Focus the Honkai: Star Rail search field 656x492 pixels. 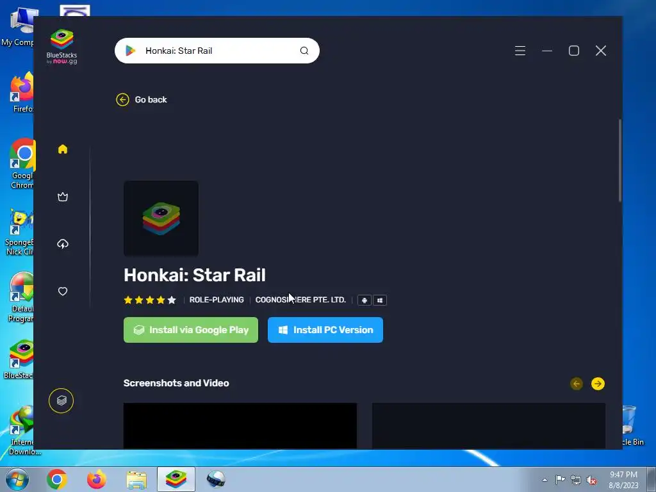pyautogui.click(x=217, y=51)
